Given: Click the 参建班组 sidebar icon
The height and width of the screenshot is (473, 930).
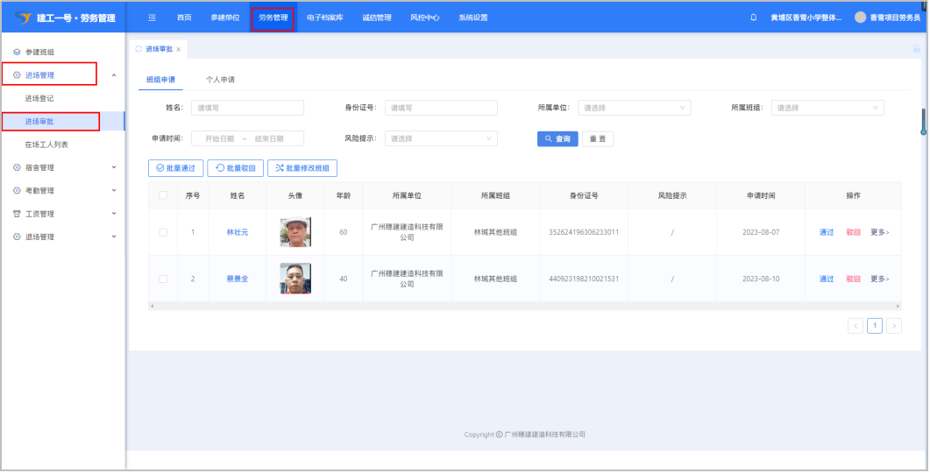Looking at the screenshot, I should (17, 53).
